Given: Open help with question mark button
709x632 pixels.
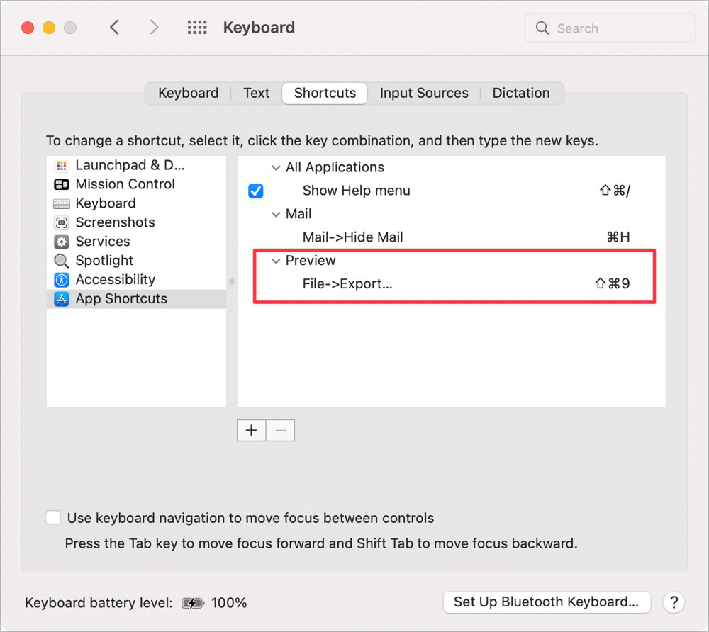Looking at the screenshot, I should (x=673, y=602).
